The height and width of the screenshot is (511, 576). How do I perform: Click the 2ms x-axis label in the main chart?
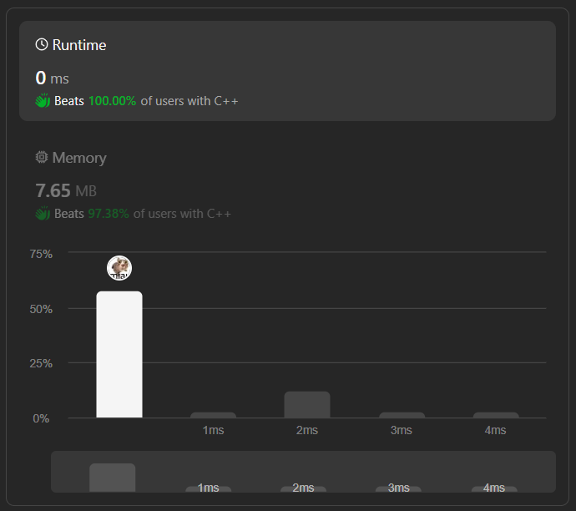coord(307,430)
